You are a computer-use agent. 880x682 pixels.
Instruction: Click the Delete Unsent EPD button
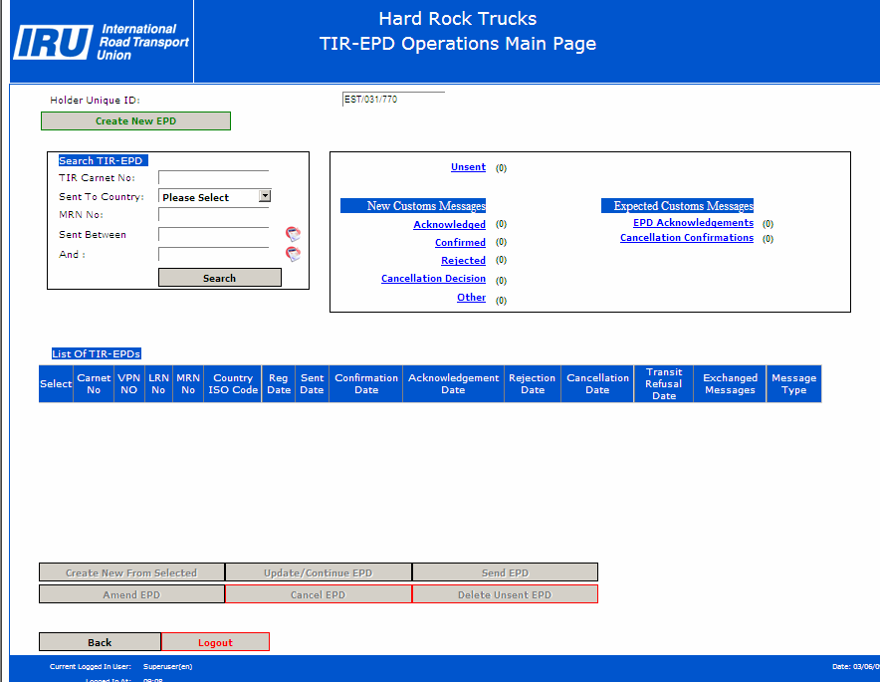click(505, 594)
